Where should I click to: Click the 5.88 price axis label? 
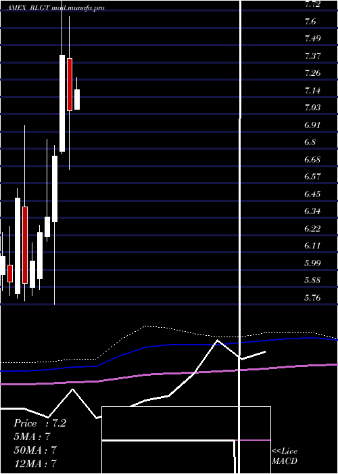pos(312,280)
